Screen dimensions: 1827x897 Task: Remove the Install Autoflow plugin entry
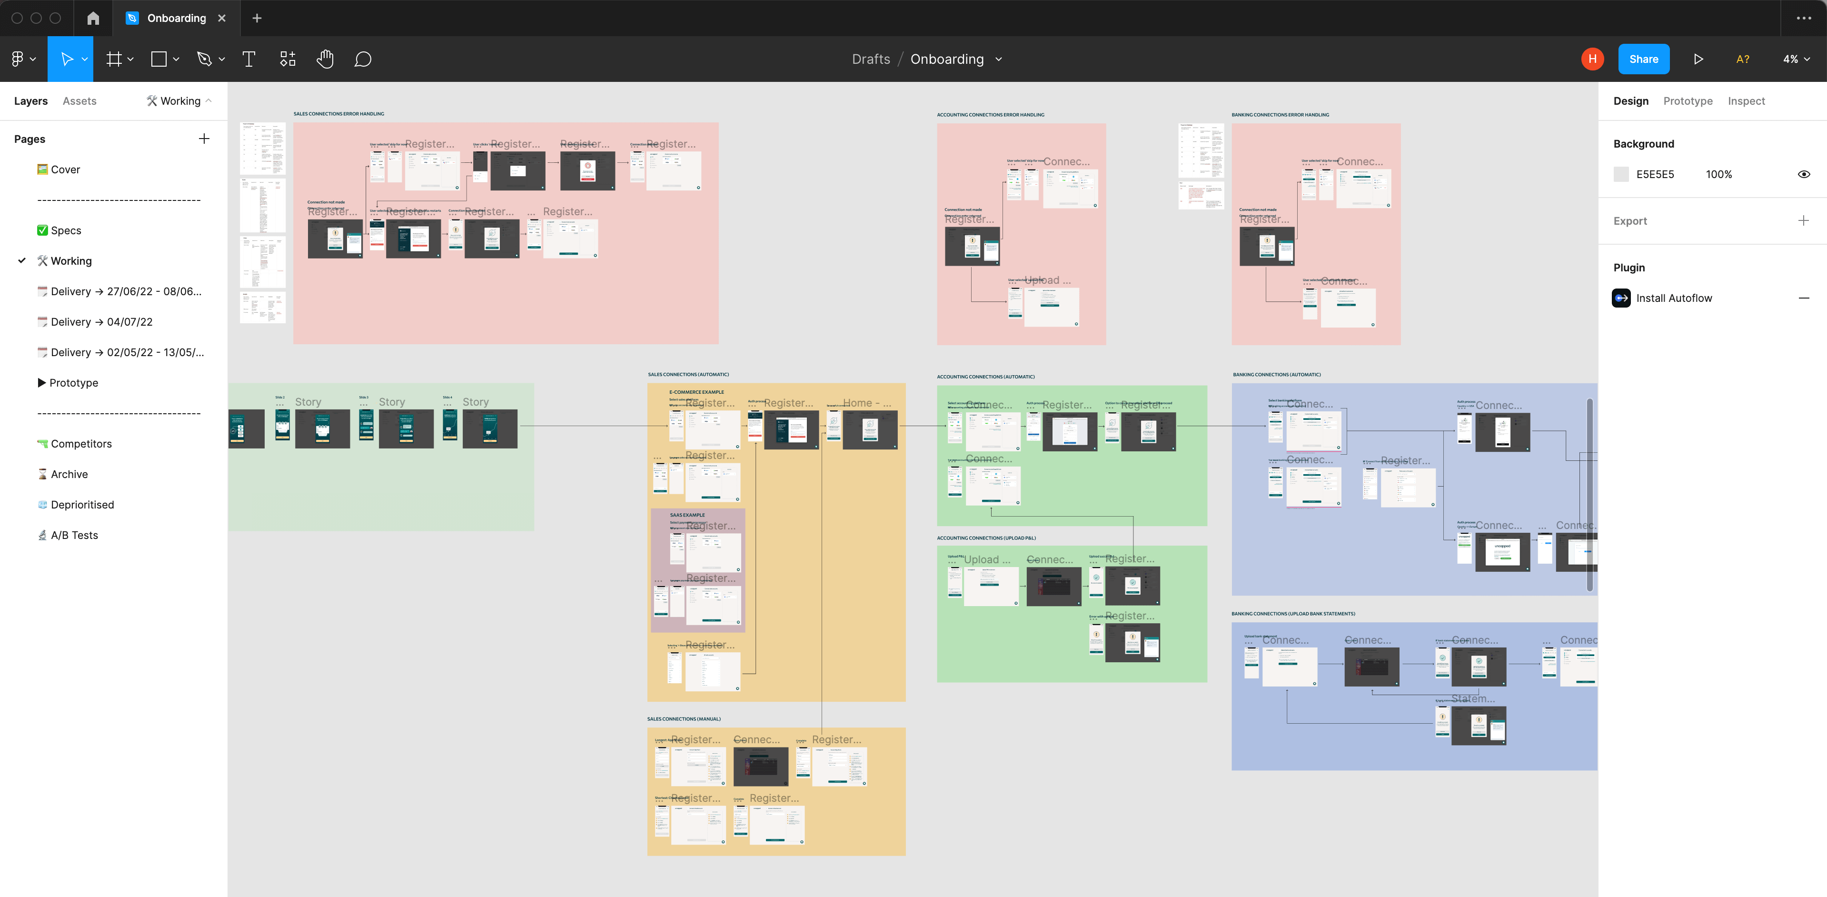pos(1804,299)
